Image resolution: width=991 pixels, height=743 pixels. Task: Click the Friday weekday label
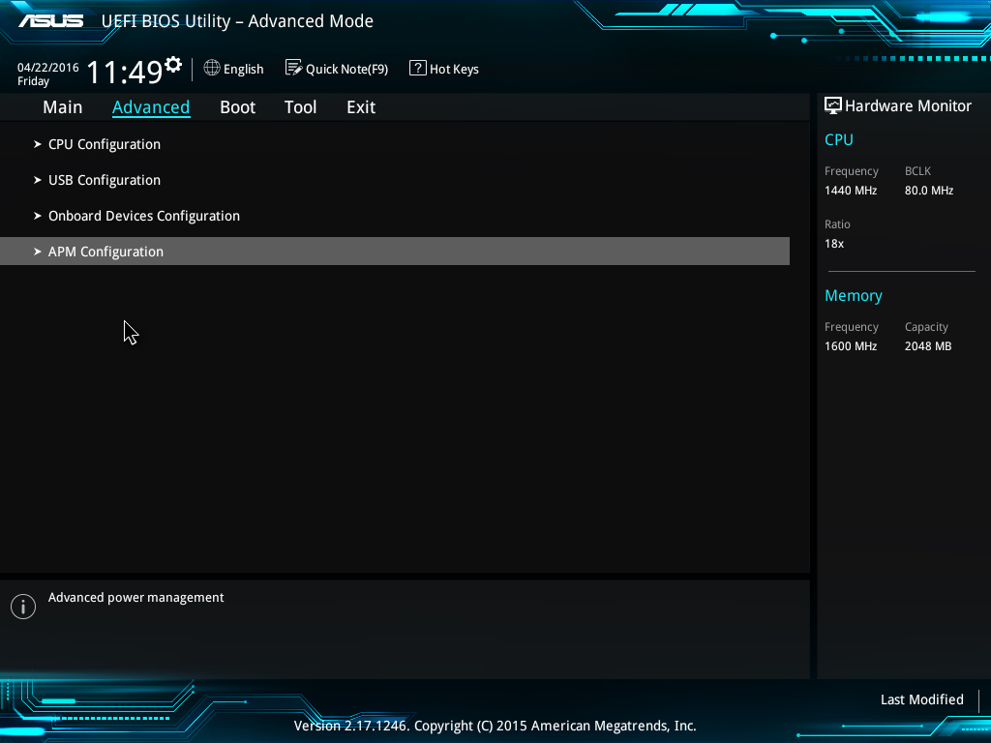click(x=34, y=81)
